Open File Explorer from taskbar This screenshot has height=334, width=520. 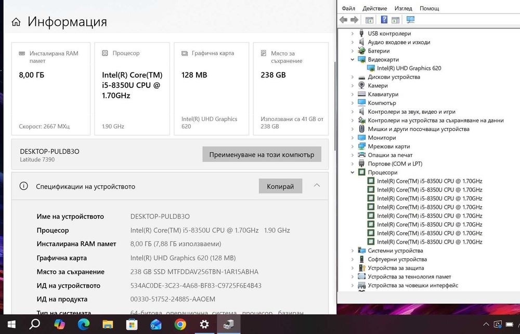pyautogui.click(x=108, y=325)
